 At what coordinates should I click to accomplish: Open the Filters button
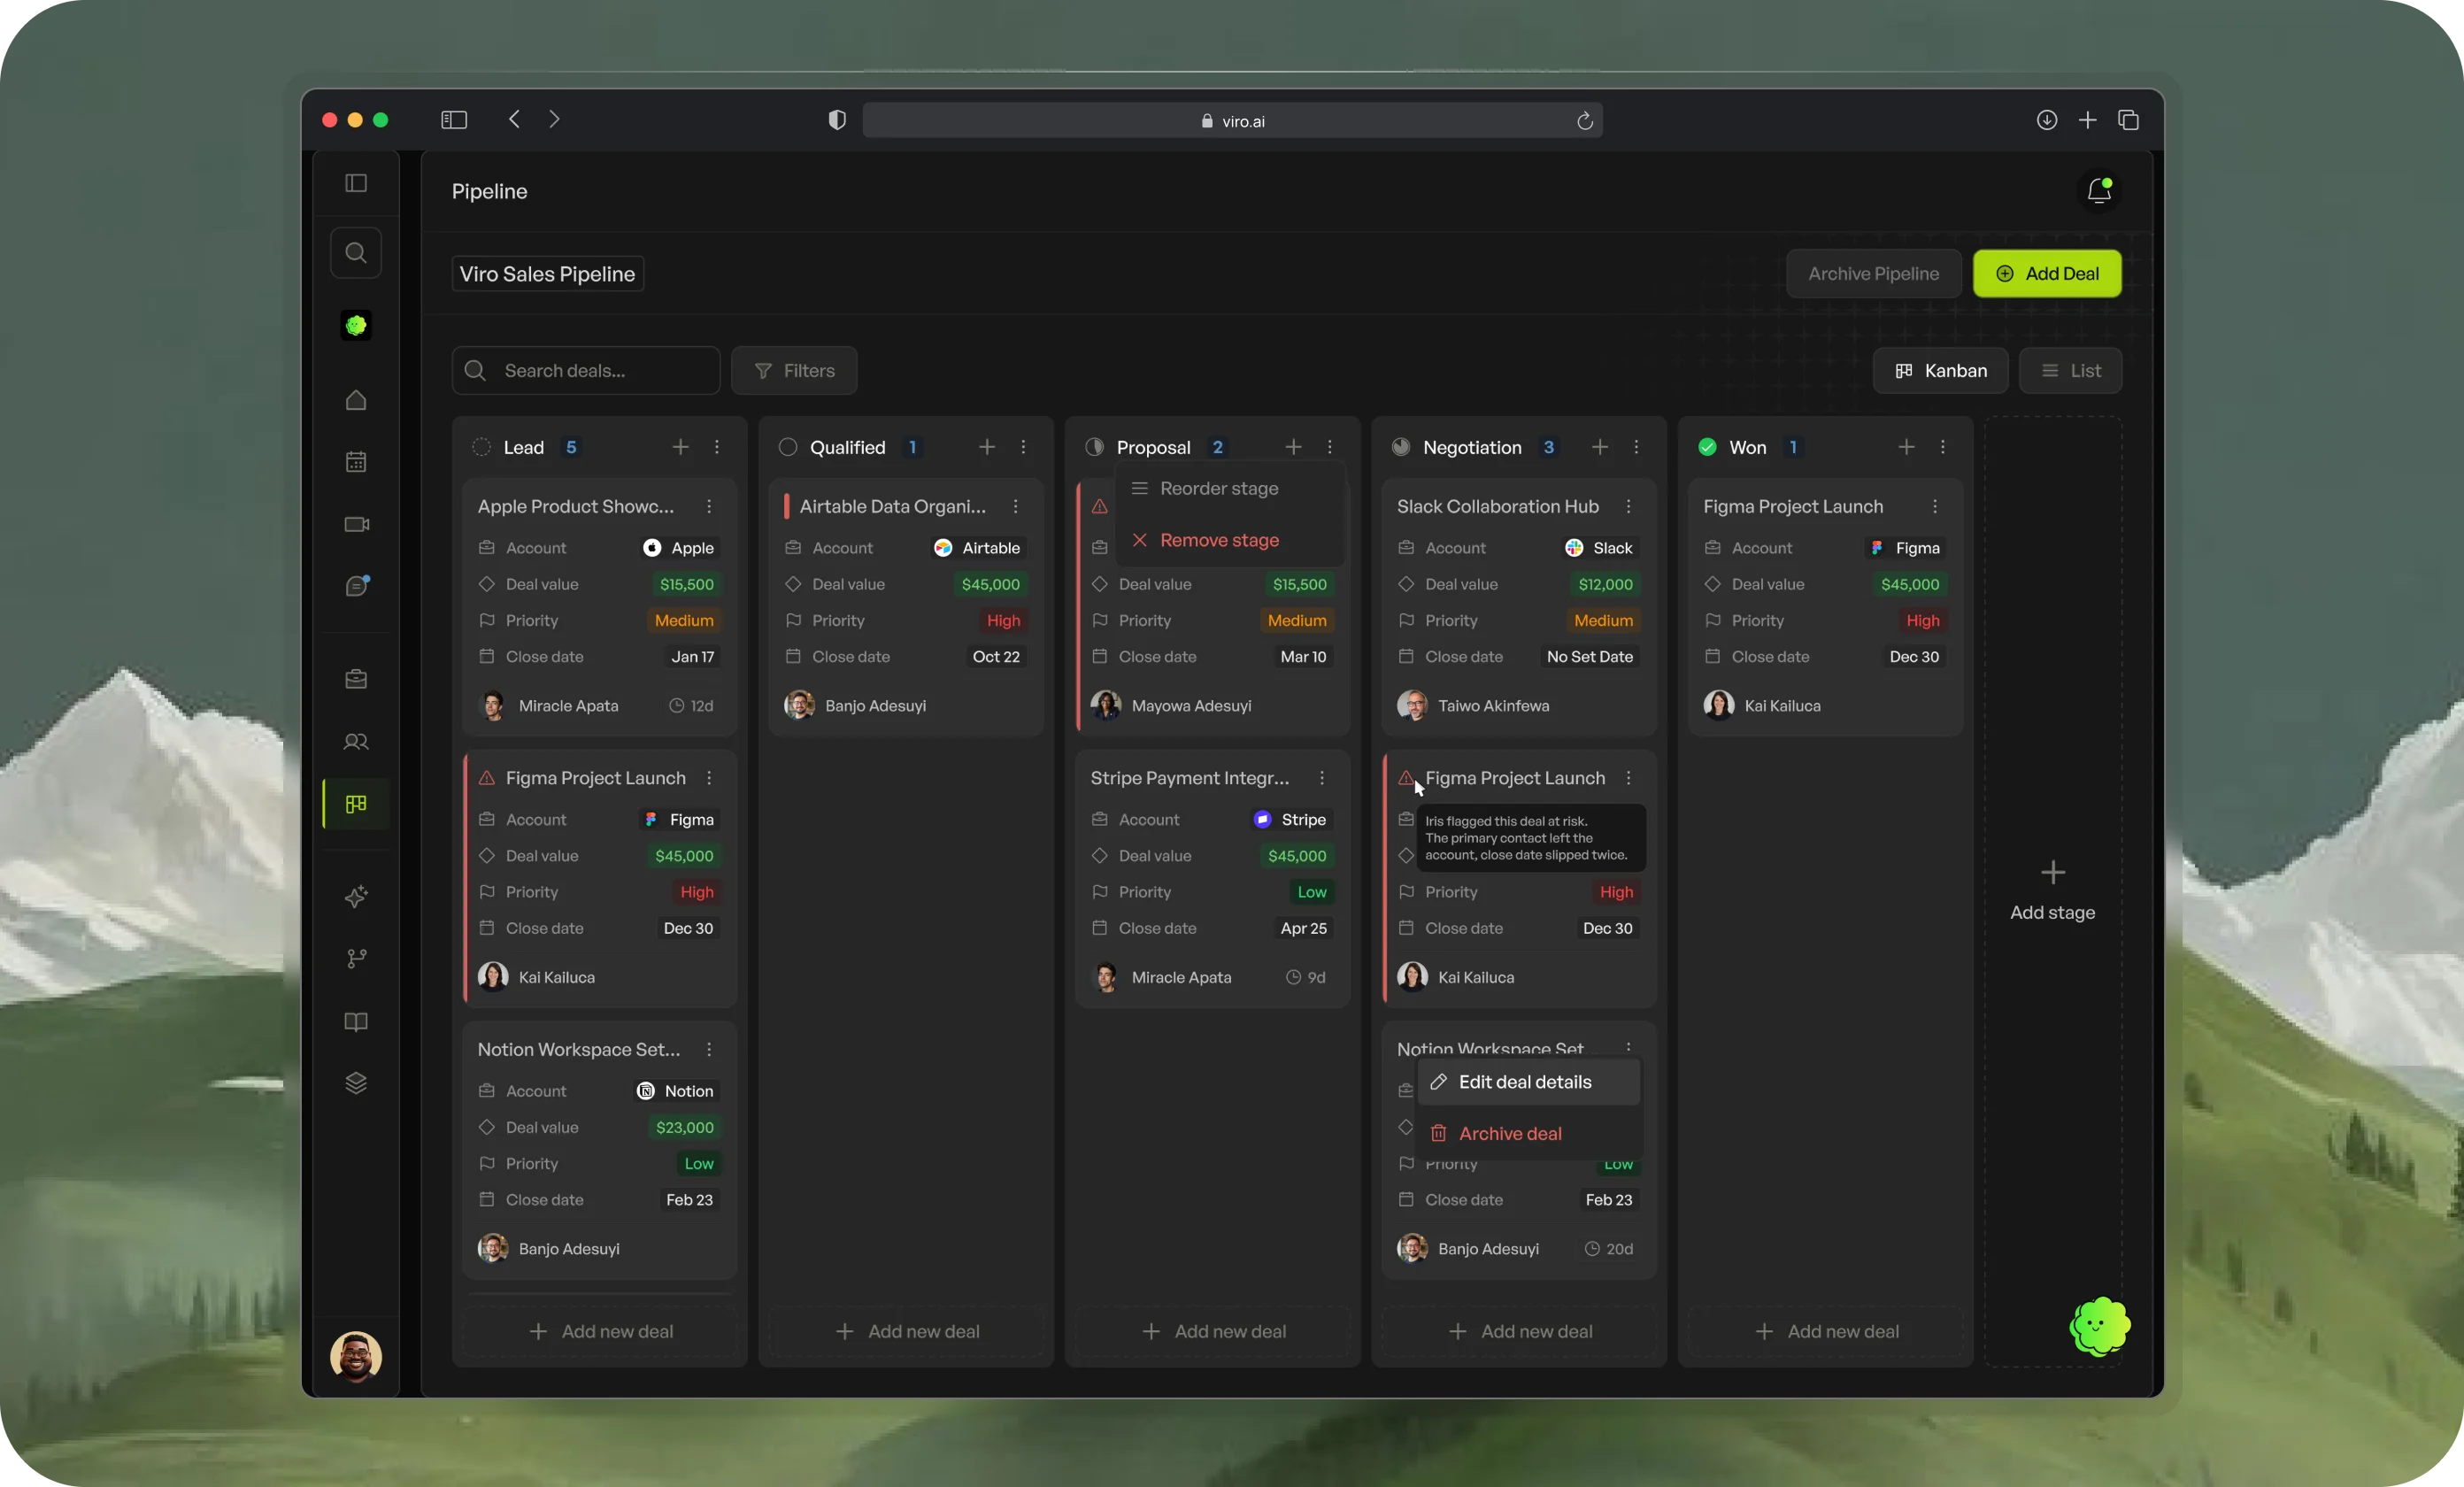794,371
